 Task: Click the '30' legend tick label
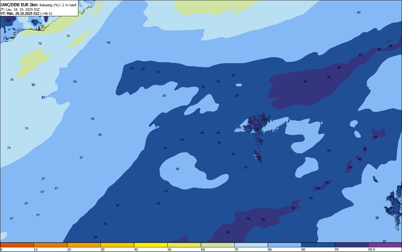102,249
